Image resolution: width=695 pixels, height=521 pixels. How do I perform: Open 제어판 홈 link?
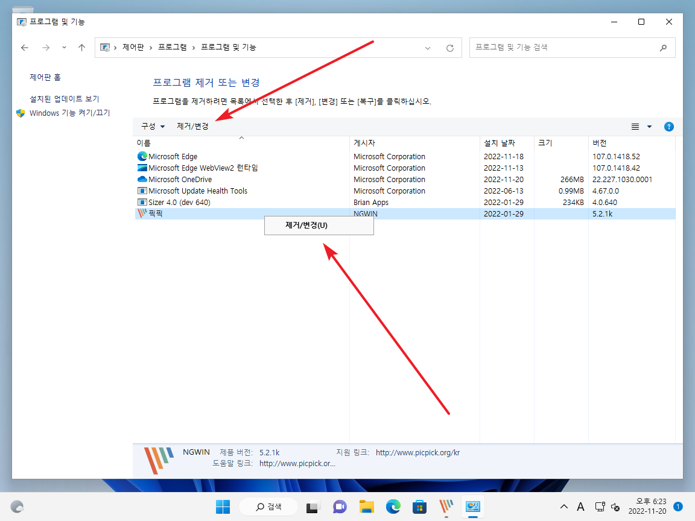tap(45, 77)
